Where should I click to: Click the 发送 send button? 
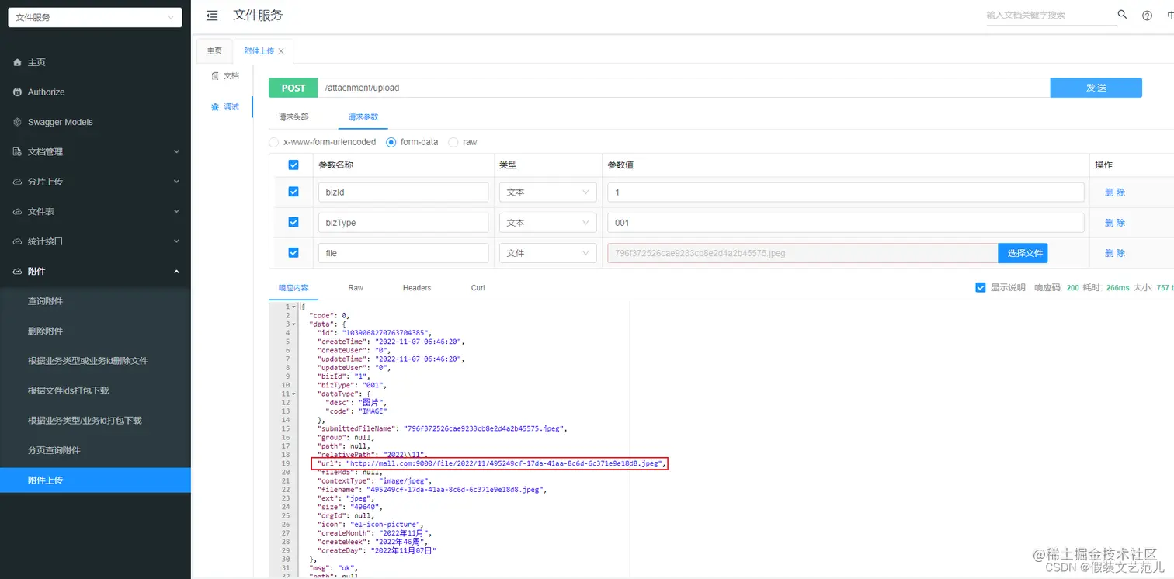[x=1096, y=88]
